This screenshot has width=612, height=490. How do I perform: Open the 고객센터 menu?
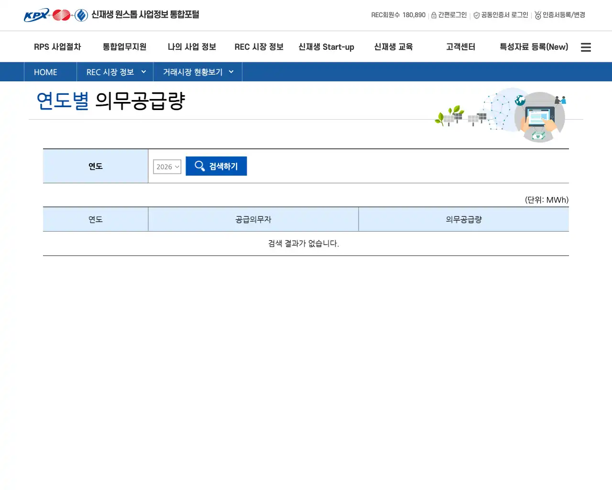tap(460, 47)
